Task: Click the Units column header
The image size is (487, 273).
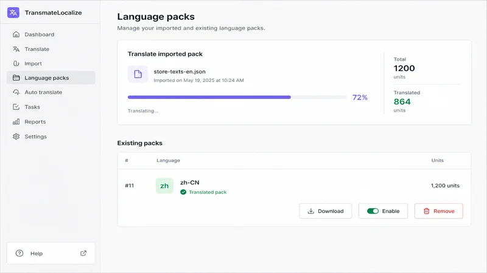Action: click(x=437, y=160)
